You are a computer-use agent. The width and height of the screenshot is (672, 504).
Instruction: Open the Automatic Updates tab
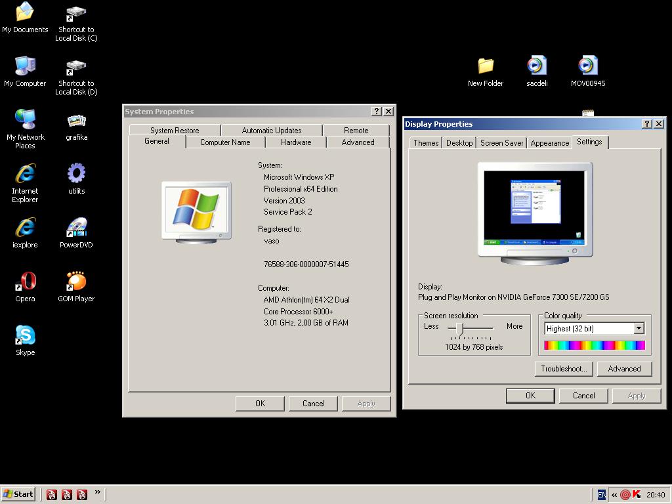[x=271, y=131]
